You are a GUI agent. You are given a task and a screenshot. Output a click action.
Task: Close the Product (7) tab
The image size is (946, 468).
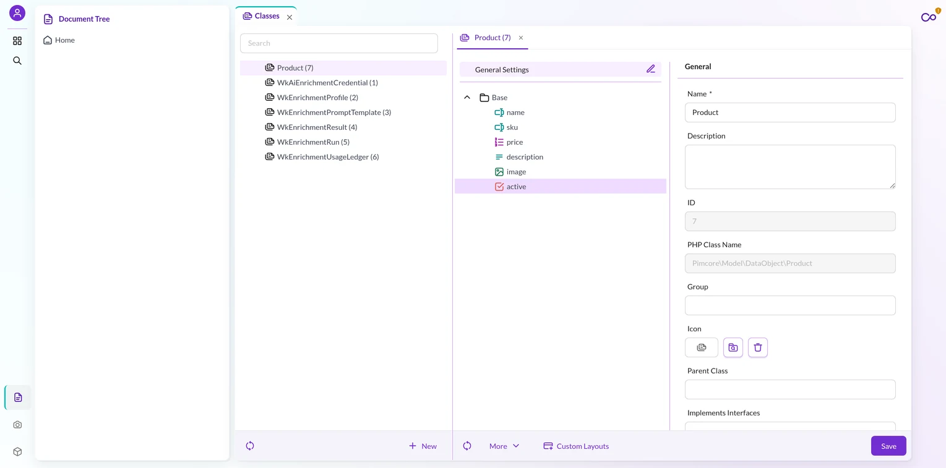521,38
